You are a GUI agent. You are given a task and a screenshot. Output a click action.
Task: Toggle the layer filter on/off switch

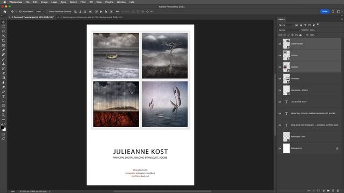click(x=318, y=25)
